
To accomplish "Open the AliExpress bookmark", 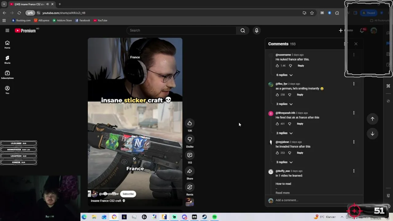I will pyautogui.click(x=42, y=21).
